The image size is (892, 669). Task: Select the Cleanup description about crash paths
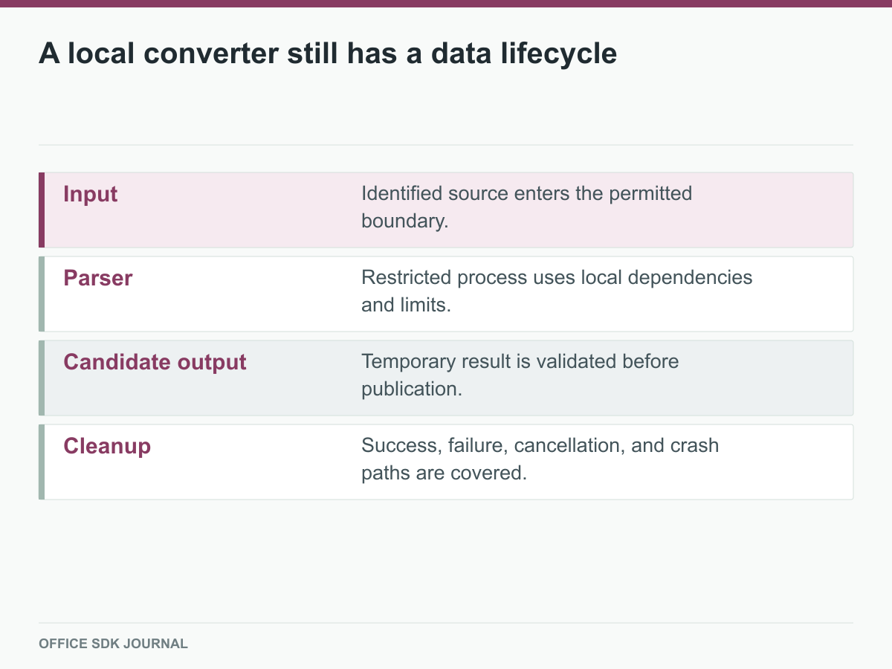click(540, 459)
